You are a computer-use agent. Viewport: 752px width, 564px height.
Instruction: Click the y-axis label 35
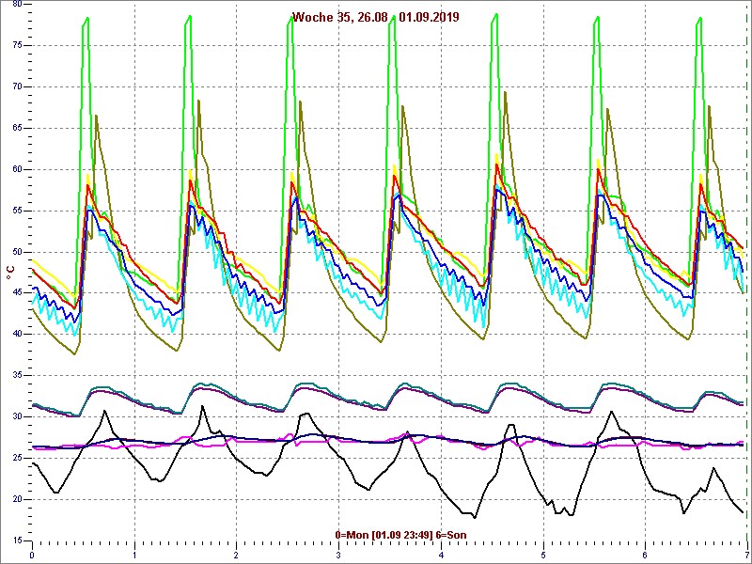point(16,375)
